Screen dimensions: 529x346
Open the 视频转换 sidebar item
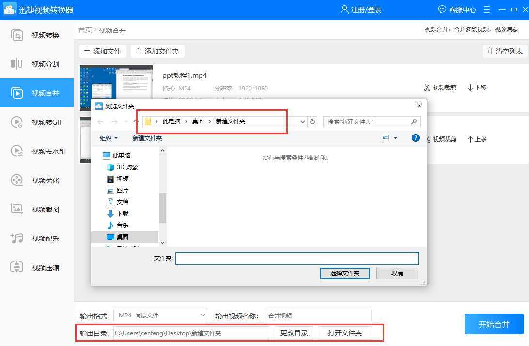point(37,35)
